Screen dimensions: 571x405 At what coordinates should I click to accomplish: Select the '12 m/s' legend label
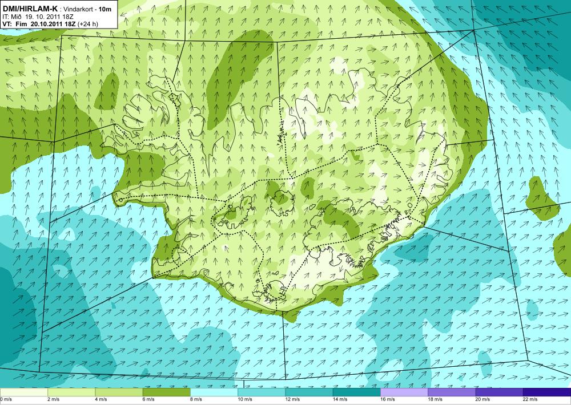(293, 399)
